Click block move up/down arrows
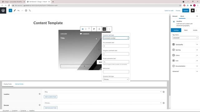Image resolution: width=200 pixels, height=112 pixels. click(x=89, y=29)
